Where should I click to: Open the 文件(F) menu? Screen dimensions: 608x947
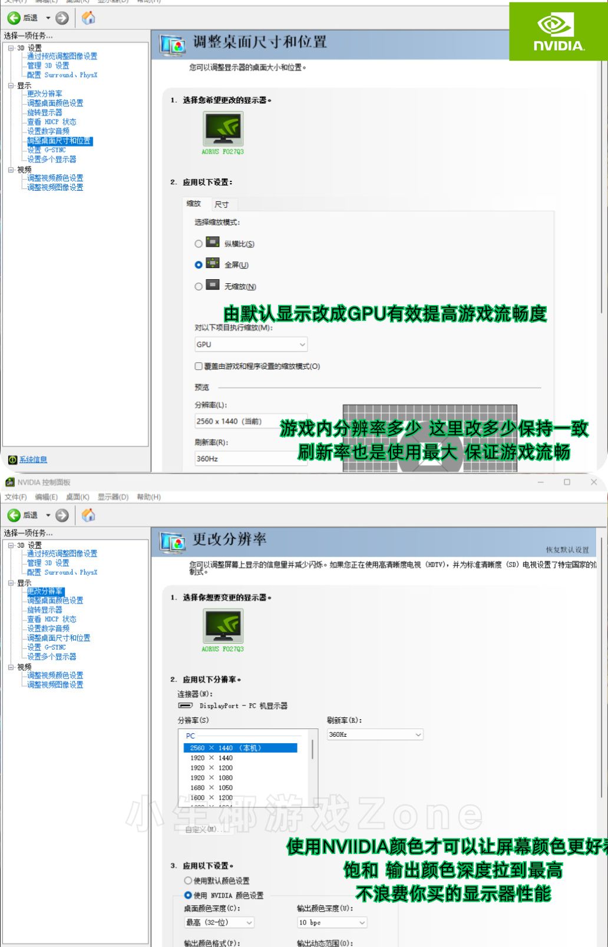tap(16, 497)
